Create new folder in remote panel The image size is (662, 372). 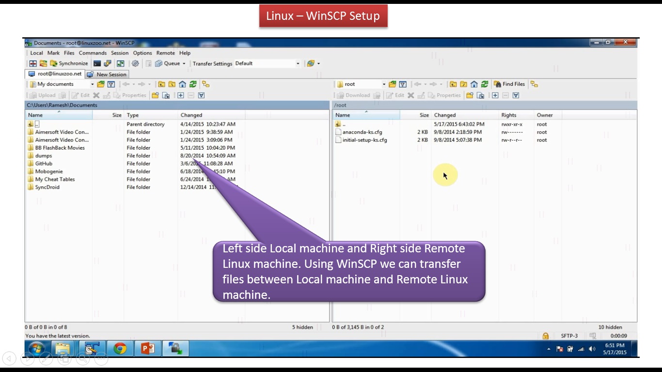(x=470, y=95)
